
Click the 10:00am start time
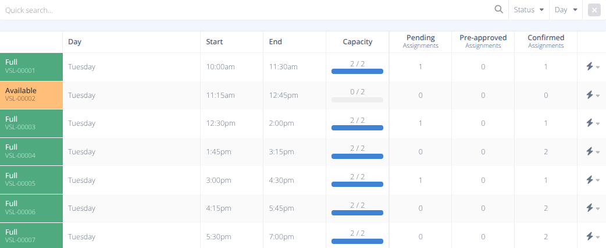tap(220, 66)
